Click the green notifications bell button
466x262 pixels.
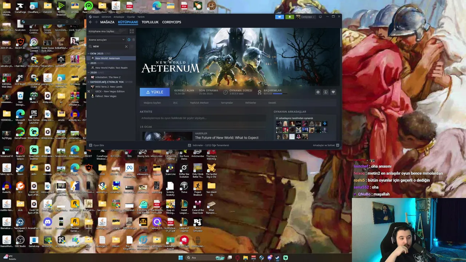290,17
